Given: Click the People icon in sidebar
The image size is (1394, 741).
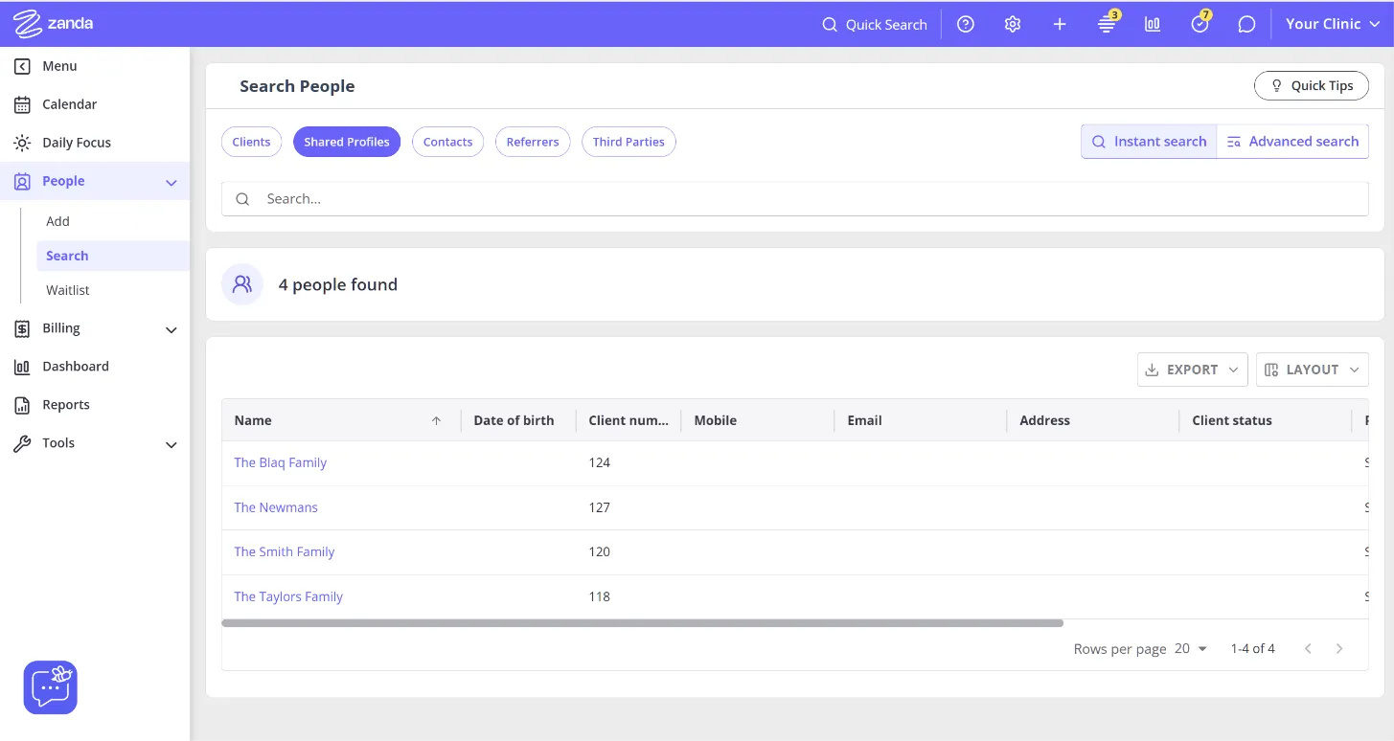Looking at the screenshot, I should (x=22, y=181).
